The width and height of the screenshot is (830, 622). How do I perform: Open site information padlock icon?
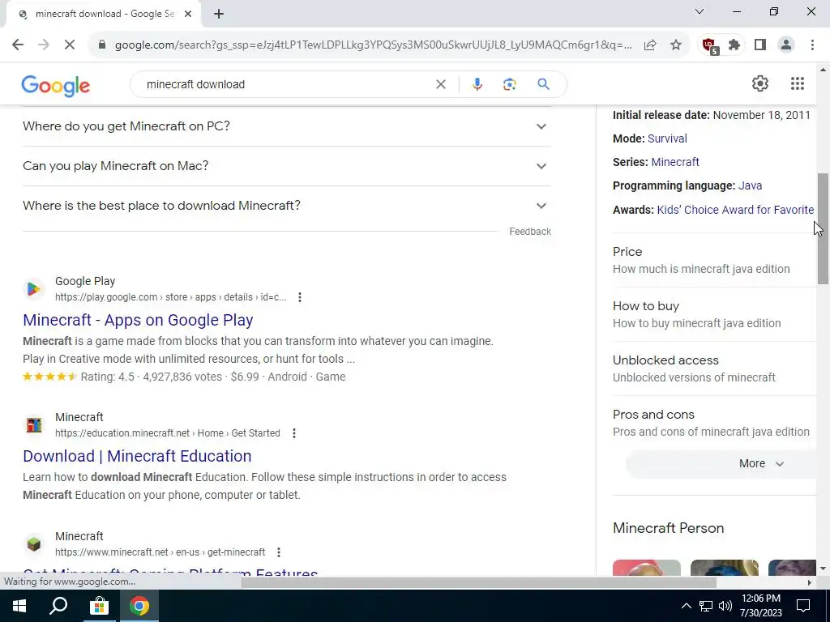coord(102,45)
